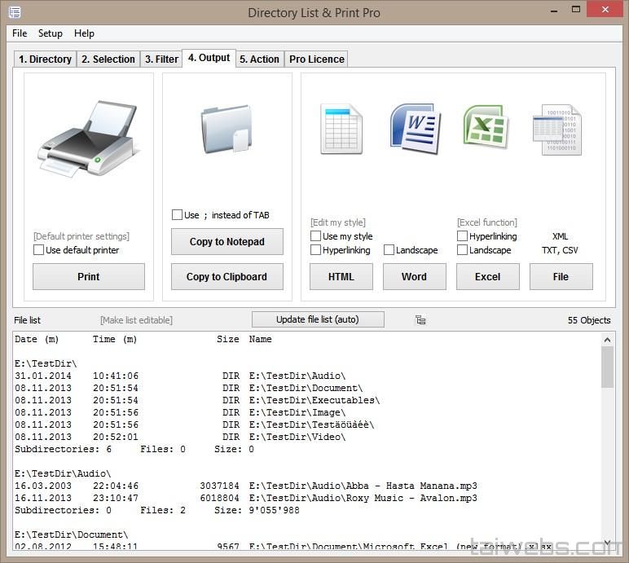
Task: Check the Use my style option
Action: pyautogui.click(x=315, y=236)
